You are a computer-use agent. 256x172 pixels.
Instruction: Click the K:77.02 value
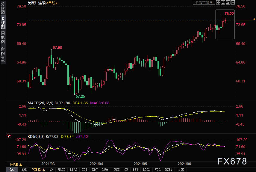tap(52, 137)
